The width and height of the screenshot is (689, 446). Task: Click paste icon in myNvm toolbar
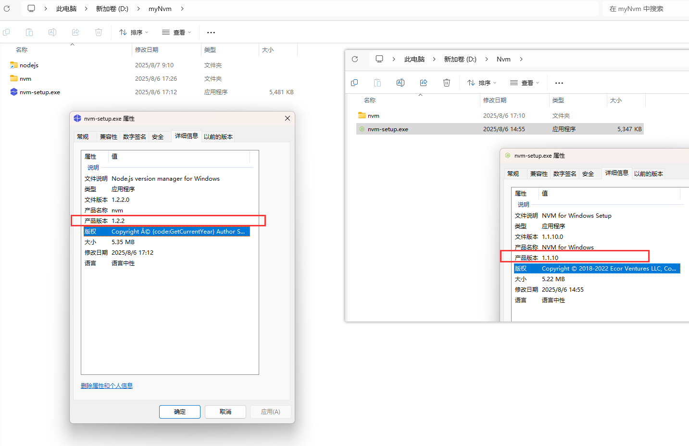click(29, 32)
